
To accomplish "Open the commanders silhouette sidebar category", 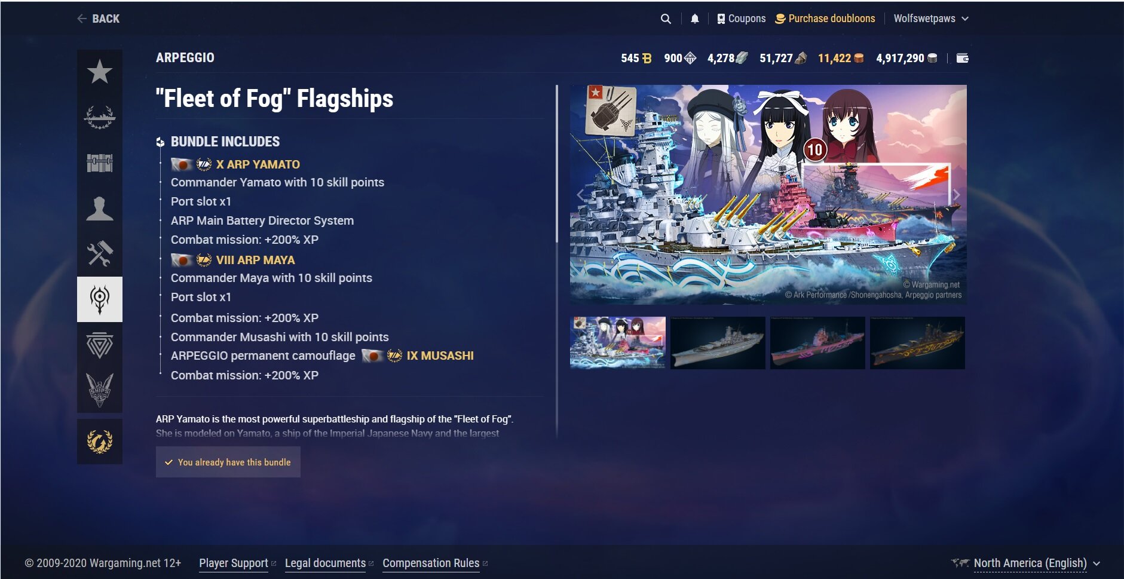I will [x=100, y=209].
